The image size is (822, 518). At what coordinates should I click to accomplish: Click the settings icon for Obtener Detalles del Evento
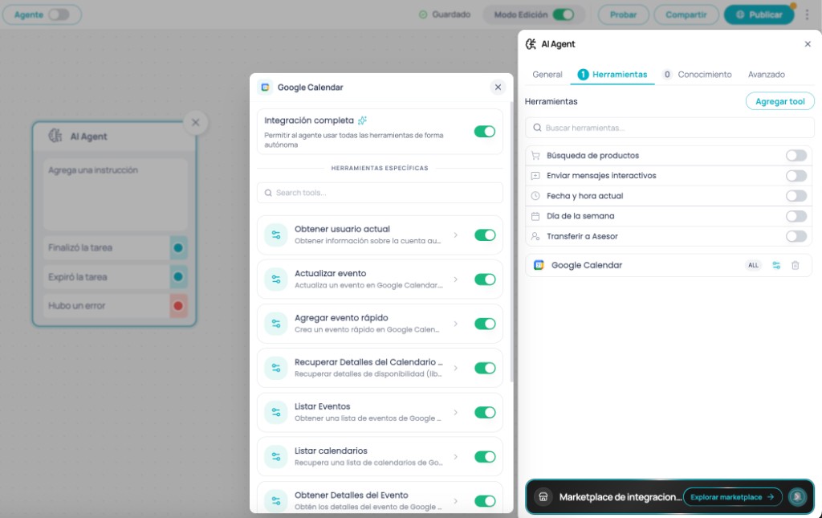[276, 500]
